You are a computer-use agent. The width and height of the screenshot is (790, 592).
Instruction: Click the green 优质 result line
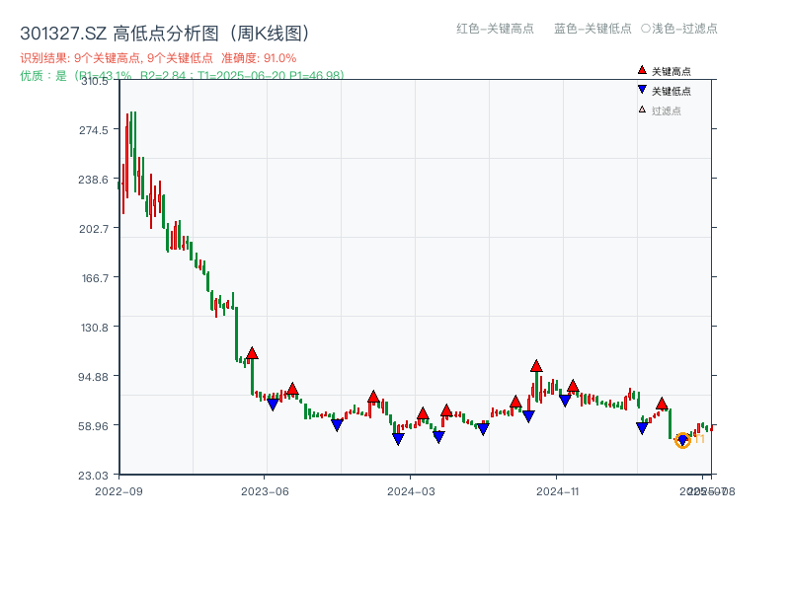coord(182,76)
